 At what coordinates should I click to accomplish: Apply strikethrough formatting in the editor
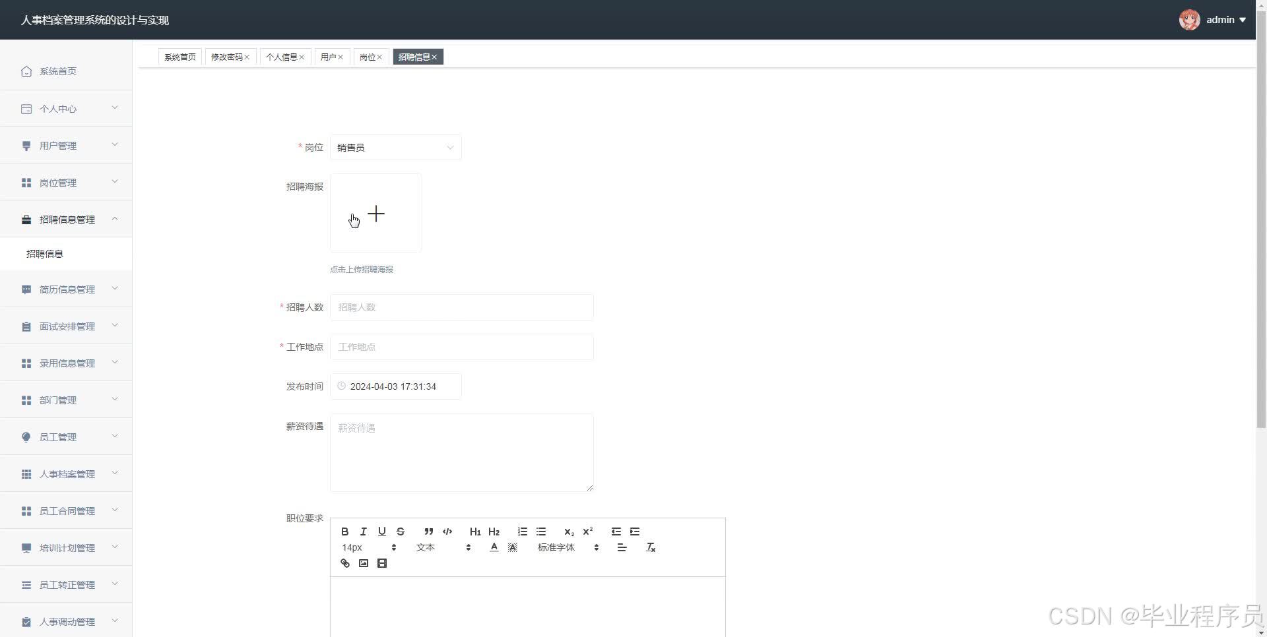click(x=400, y=531)
